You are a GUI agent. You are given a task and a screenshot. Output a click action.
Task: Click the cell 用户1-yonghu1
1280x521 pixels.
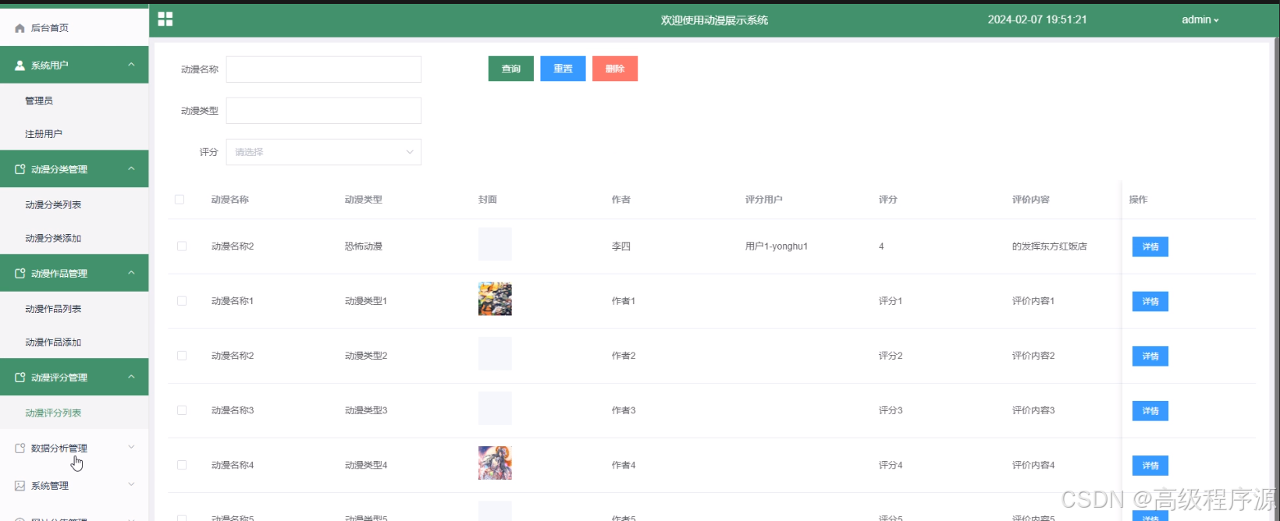click(776, 246)
